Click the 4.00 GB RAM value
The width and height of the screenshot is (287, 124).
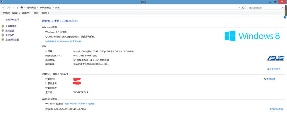[x=85, y=55]
